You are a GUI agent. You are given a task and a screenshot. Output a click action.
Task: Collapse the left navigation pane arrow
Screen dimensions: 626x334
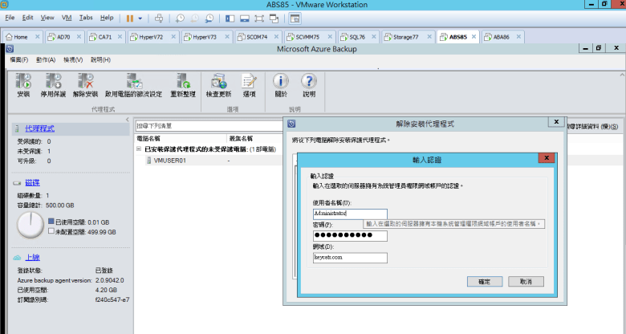pos(127,120)
